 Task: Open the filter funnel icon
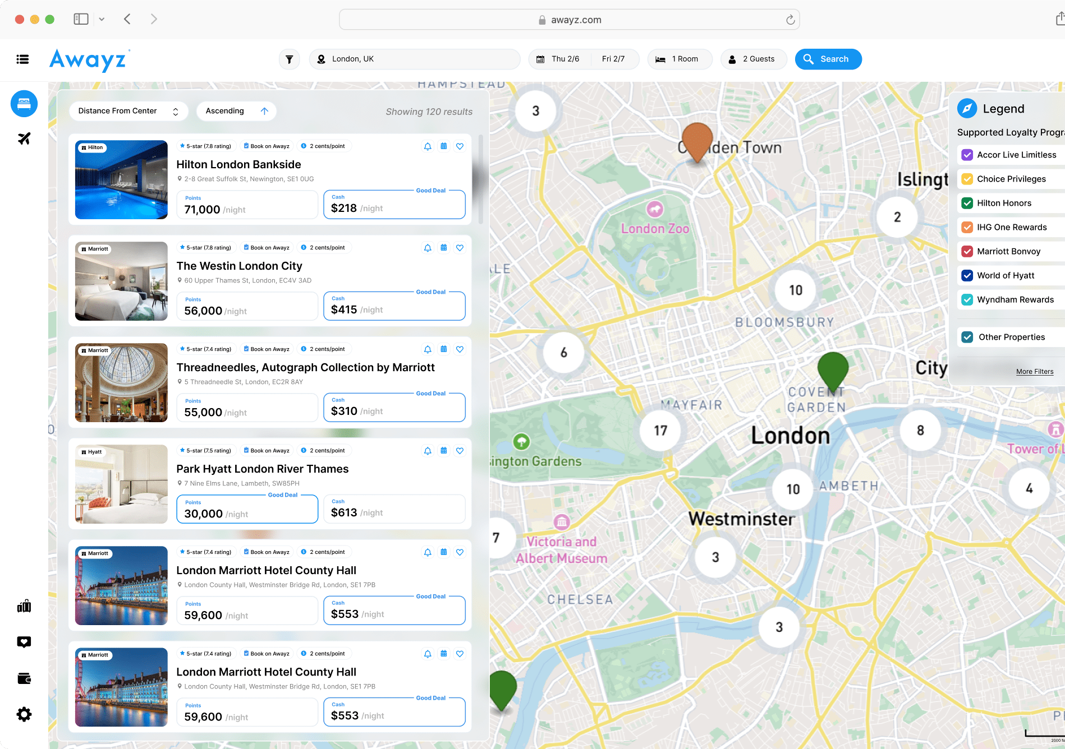tap(290, 59)
